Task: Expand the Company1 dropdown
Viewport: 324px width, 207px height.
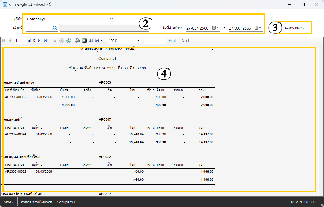Action: pos(112,19)
